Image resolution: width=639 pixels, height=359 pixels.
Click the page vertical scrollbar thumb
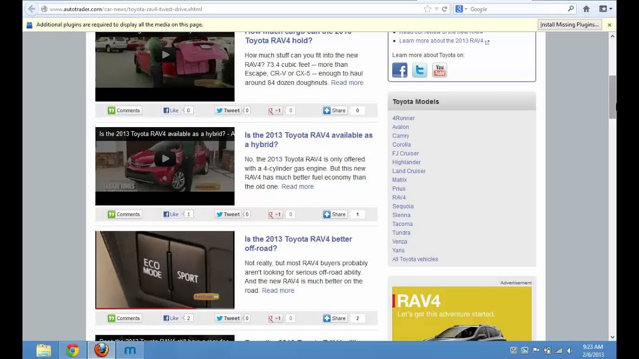(x=613, y=97)
